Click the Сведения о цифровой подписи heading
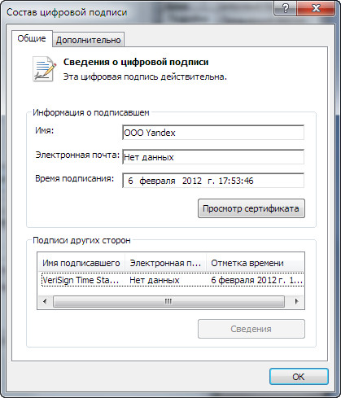The height and width of the screenshot is (398, 341). click(136, 62)
